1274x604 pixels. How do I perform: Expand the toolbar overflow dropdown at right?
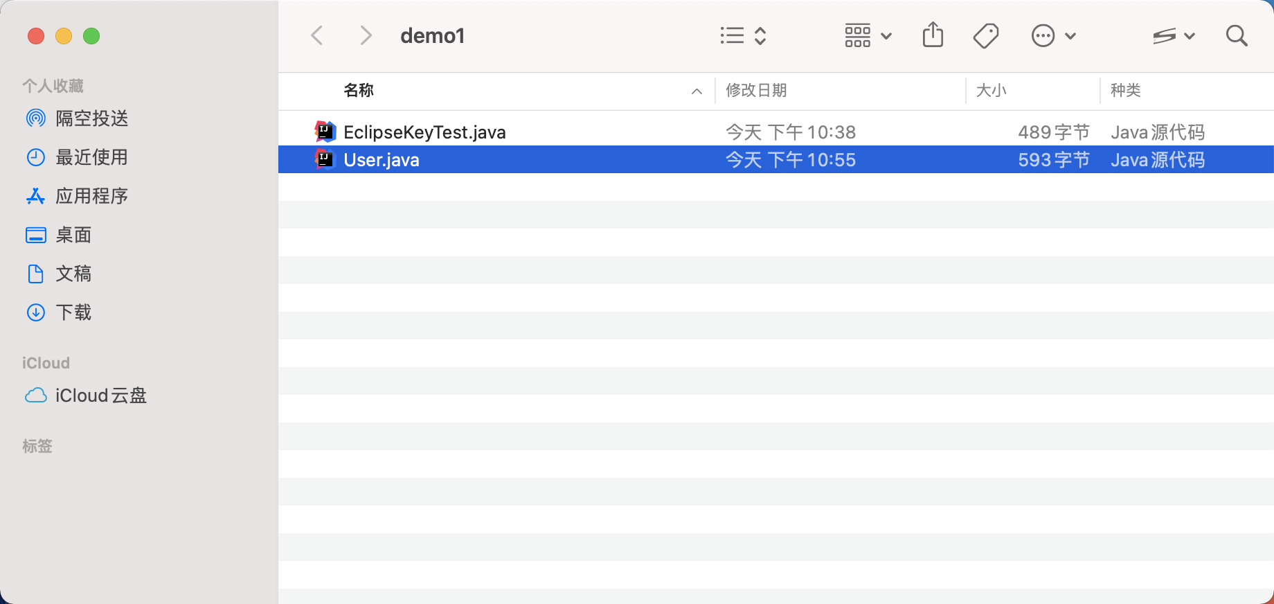(1174, 35)
